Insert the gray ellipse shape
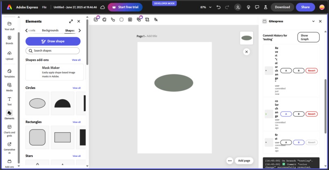 tap(37, 103)
